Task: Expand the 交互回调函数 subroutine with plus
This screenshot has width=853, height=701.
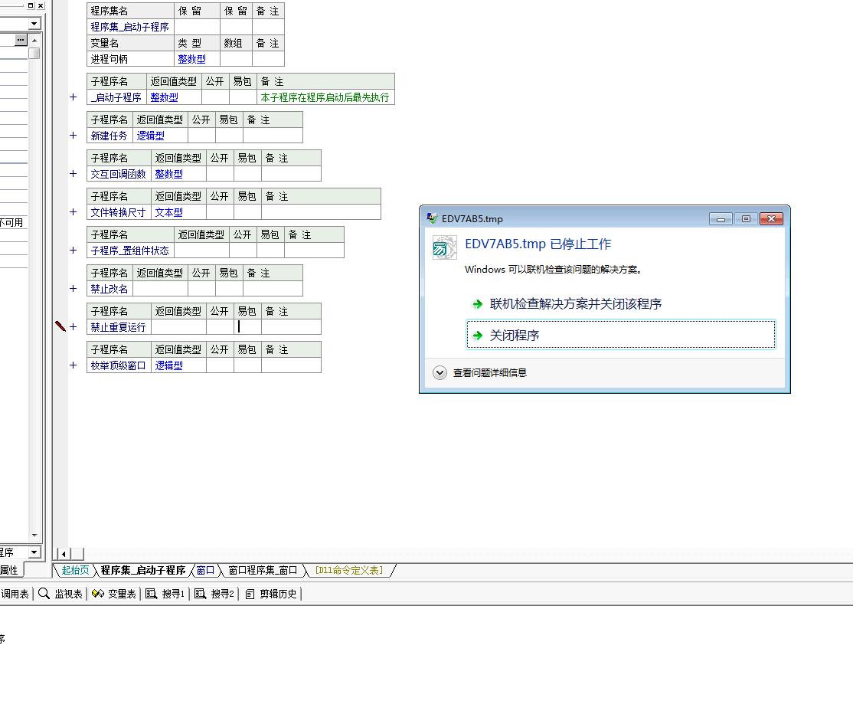Action: tap(74, 174)
